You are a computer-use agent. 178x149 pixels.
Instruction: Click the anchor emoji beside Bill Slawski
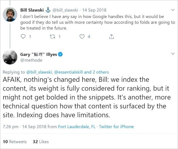48,10
